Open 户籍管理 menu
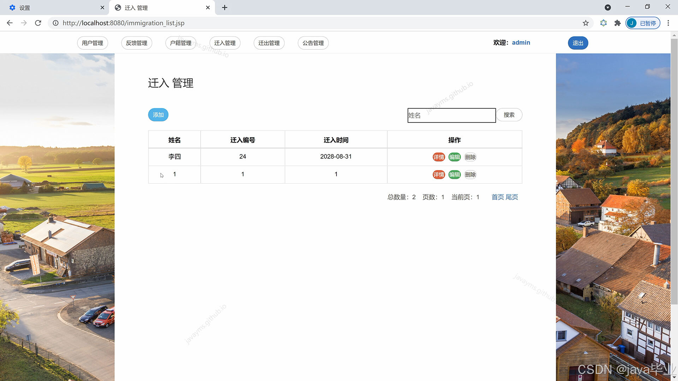Viewport: 678px width, 381px height. pyautogui.click(x=181, y=43)
